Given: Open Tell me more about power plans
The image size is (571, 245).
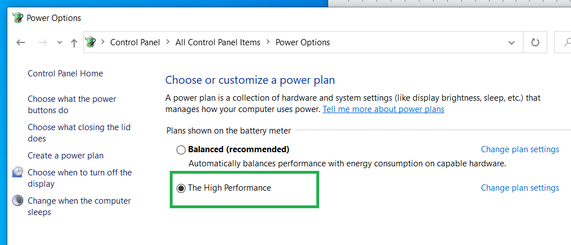Looking at the screenshot, I should (383, 109).
